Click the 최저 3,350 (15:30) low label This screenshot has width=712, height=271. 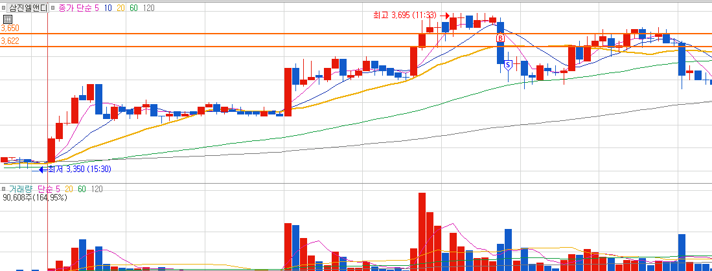80,169
